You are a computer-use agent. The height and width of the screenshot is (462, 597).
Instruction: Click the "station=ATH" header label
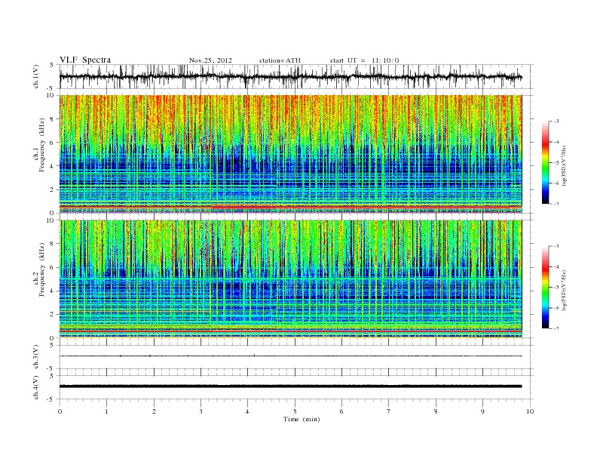[280, 60]
